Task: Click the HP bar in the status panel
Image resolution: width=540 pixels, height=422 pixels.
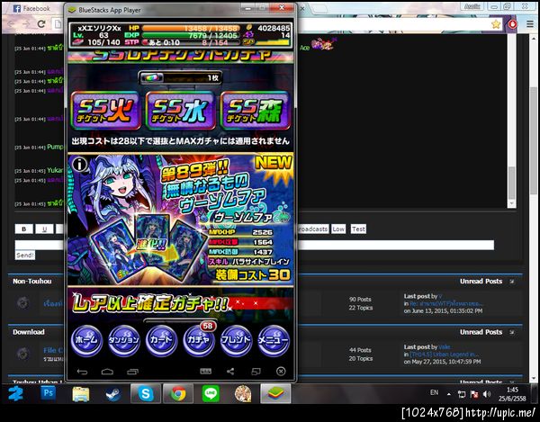Action: pos(191,28)
